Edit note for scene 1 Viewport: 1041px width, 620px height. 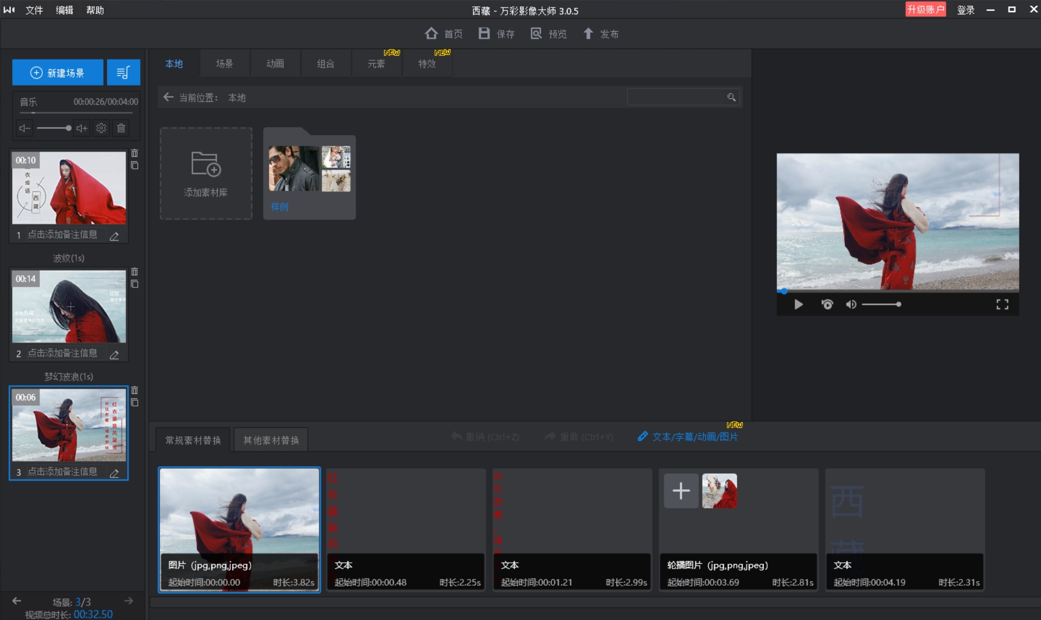(x=115, y=235)
